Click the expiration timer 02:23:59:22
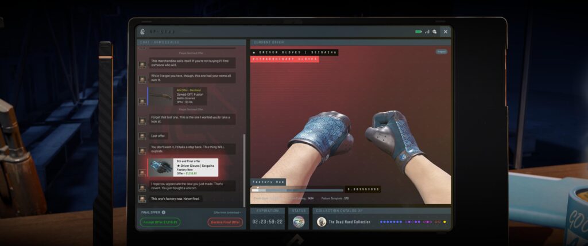The width and height of the screenshot is (588, 246). (x=268, y=222)
